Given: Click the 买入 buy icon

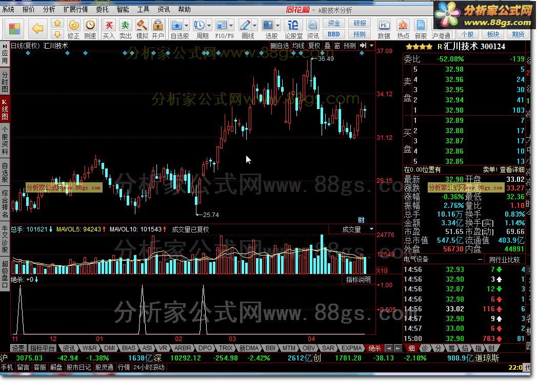Looking at the screenshot, I should coord(109,29).
